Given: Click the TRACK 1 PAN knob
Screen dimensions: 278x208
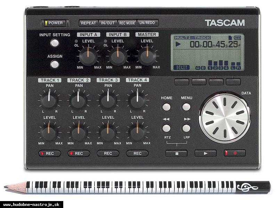Looking at the screenshot, I should (x=49, y=101).
